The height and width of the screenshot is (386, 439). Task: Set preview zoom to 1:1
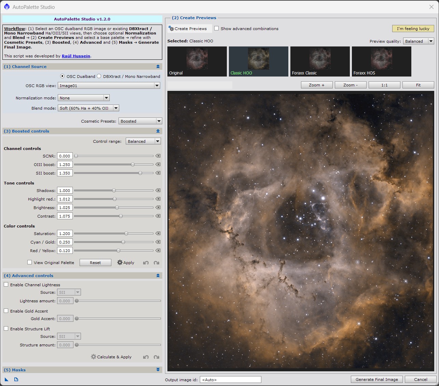(x=384, y=85)
